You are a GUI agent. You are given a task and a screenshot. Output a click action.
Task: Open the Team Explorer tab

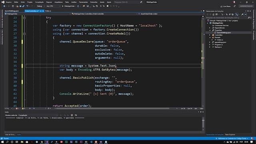click(x=230, y=135)
